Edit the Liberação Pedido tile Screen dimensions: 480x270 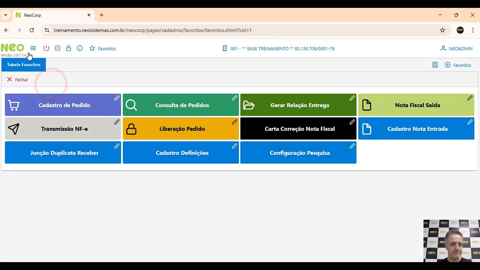[x=234, y=122]
